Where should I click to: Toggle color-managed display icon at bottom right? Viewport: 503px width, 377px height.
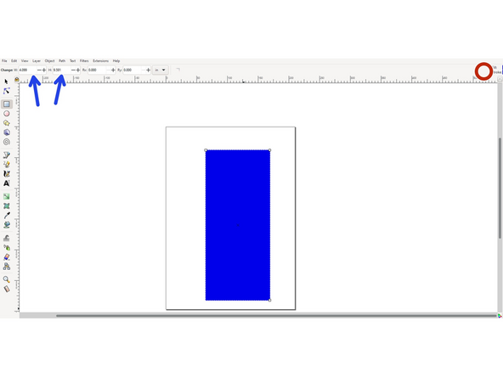coord(500,316)
